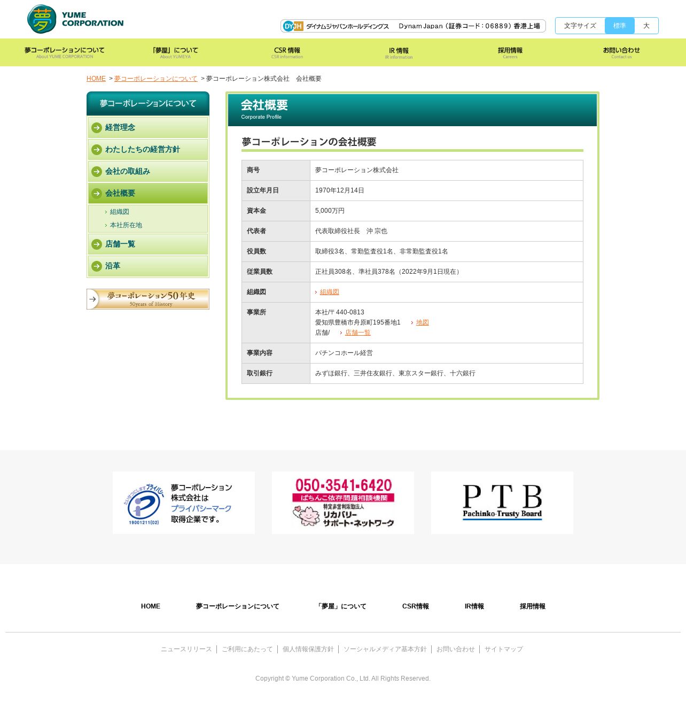Click arrow icon beside sidebar 会社概要

coord(97,194)
